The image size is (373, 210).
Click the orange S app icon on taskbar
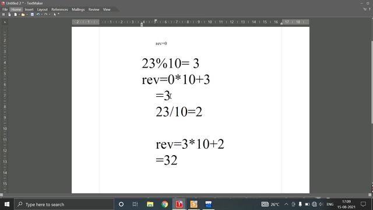tap(193, 204)
